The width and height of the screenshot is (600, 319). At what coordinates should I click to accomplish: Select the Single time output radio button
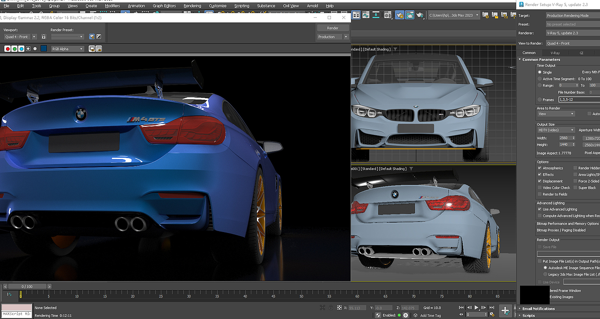[x=539, y=72]
